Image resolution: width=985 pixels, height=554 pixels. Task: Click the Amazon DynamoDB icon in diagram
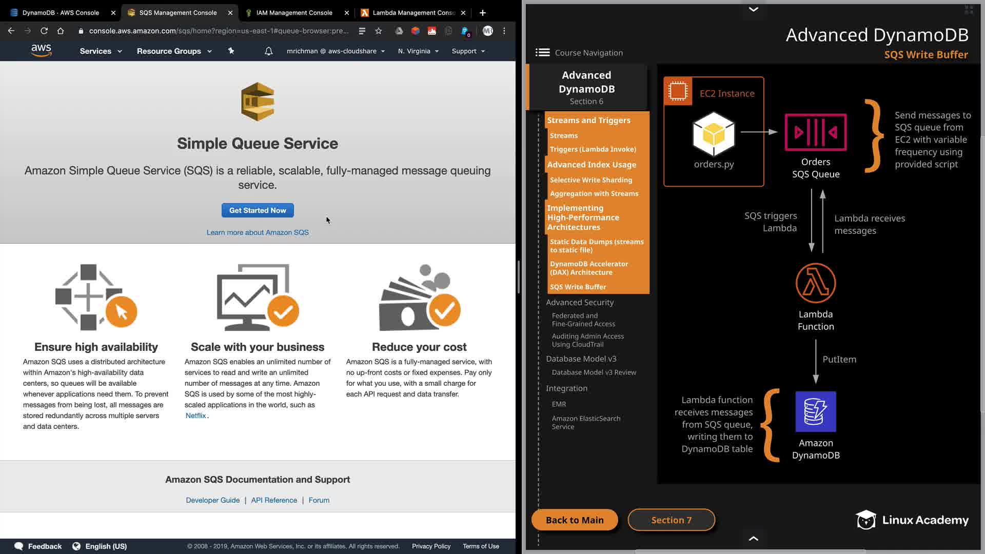pyautogui.click(x=815, y=411)
